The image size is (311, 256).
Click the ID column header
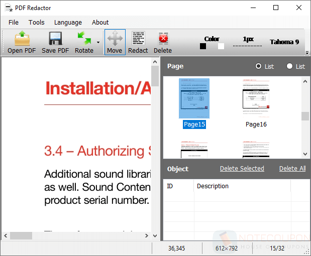tap(178, 186)
